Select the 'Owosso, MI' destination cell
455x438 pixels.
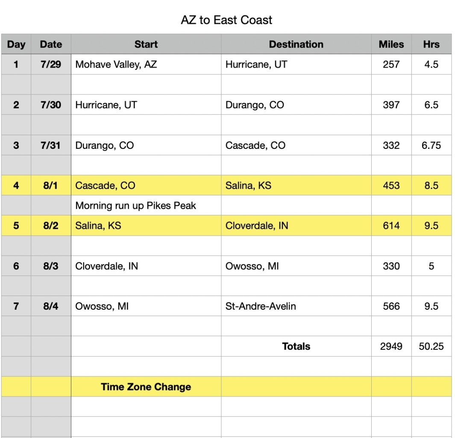click(252, 266)
